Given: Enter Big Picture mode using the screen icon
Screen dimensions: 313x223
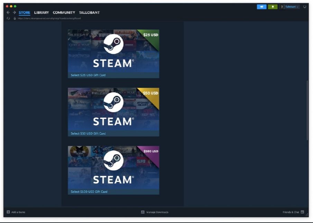Looking at the screenshot, I should coord(304,7).
